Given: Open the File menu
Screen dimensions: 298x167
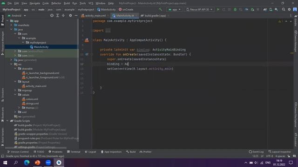Looking at the screenshot, I should click(9, 3).
